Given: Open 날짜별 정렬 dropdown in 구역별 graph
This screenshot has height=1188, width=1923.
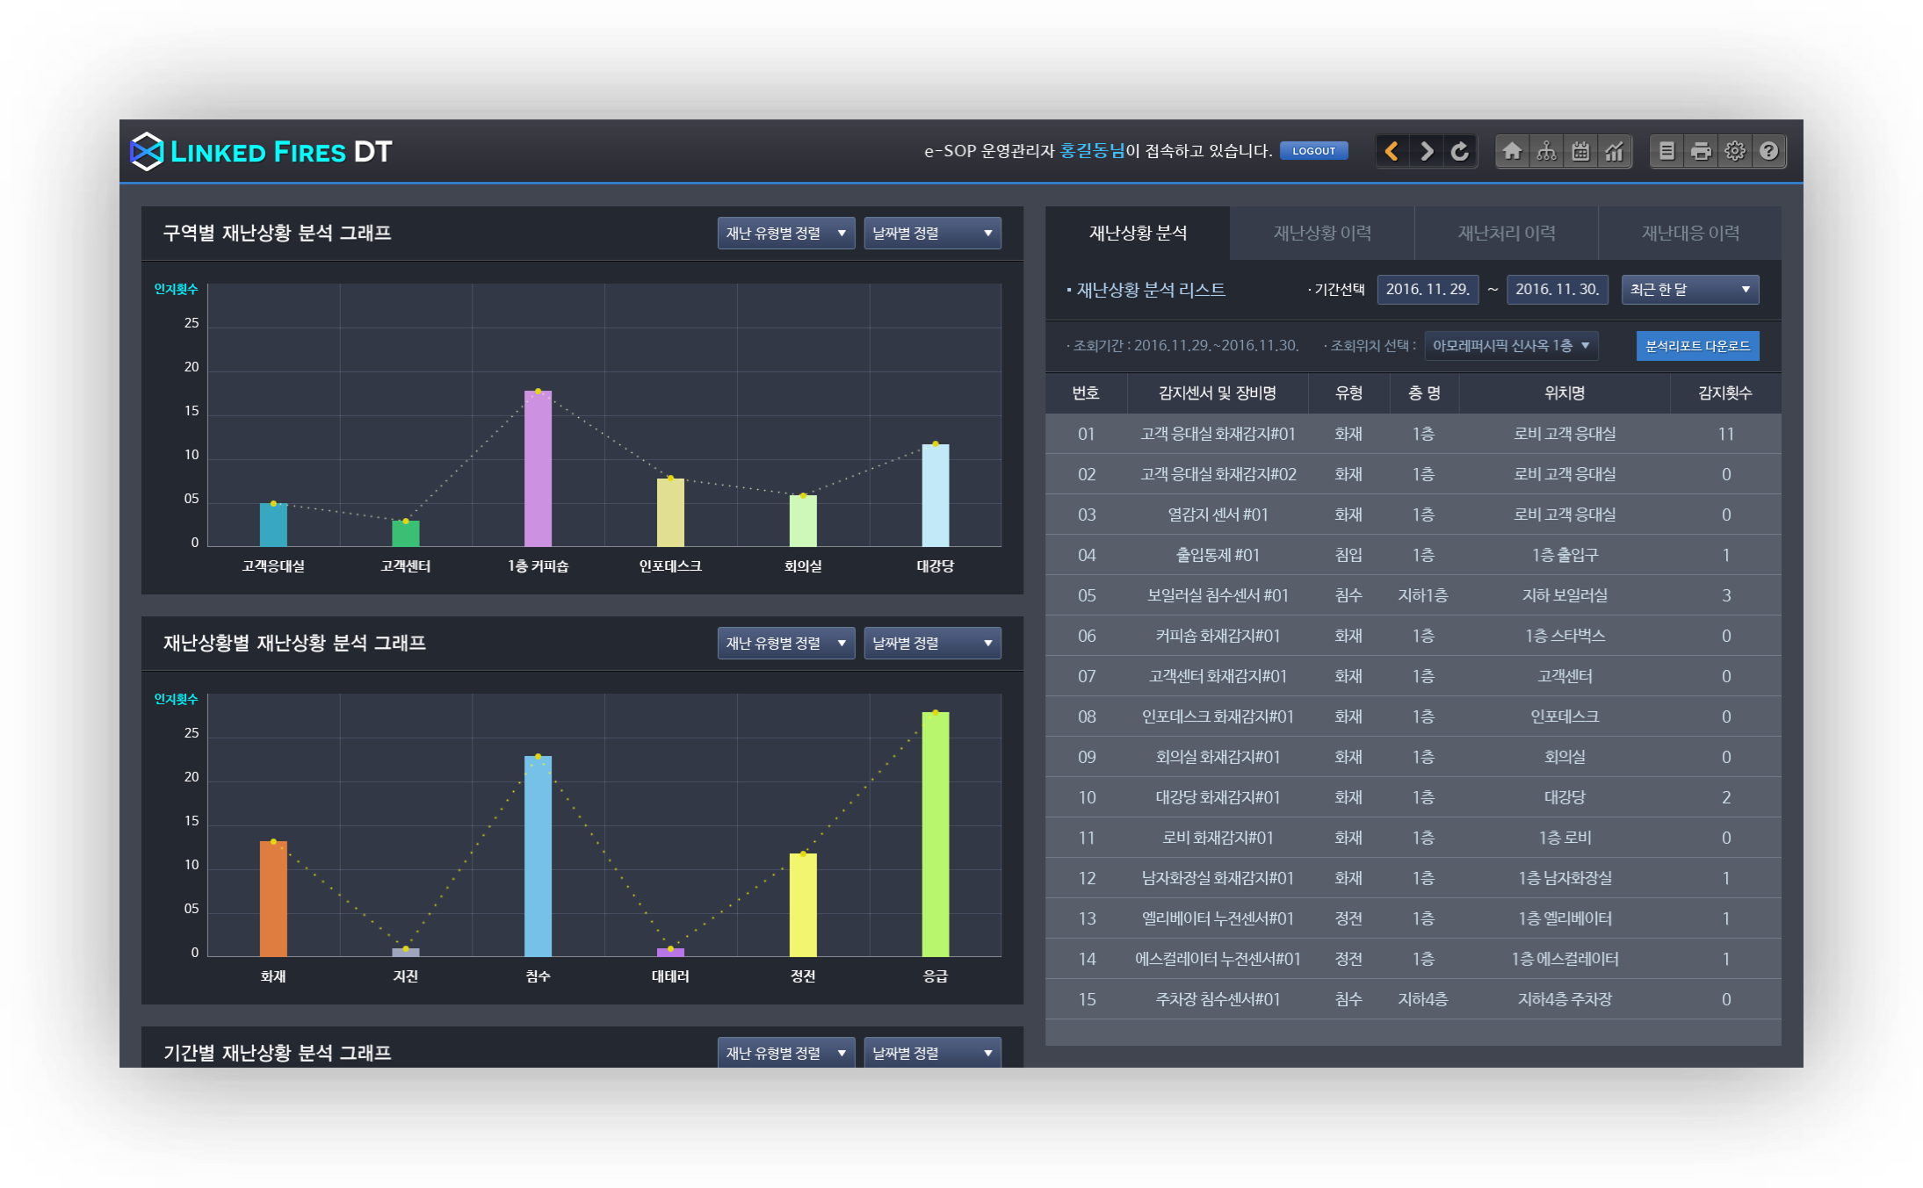Looking at the screenshot, I should point(932,234).
